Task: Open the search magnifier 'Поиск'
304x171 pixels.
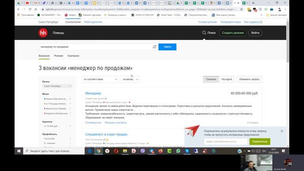Action: [x=209, y=33]
